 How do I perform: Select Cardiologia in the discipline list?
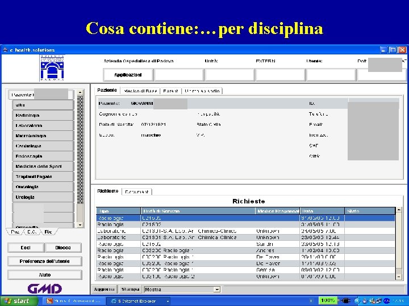click(43, 146)
